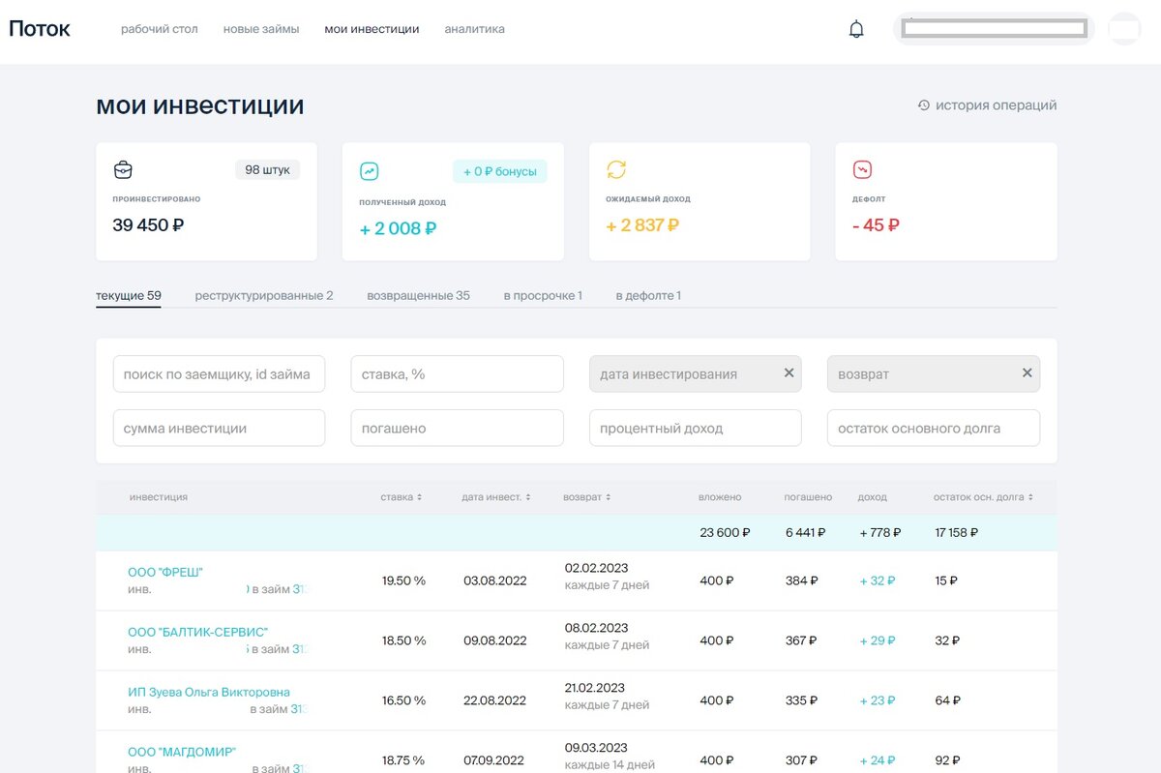Switch to в просрочке 1 tab

tap(543, 296)
